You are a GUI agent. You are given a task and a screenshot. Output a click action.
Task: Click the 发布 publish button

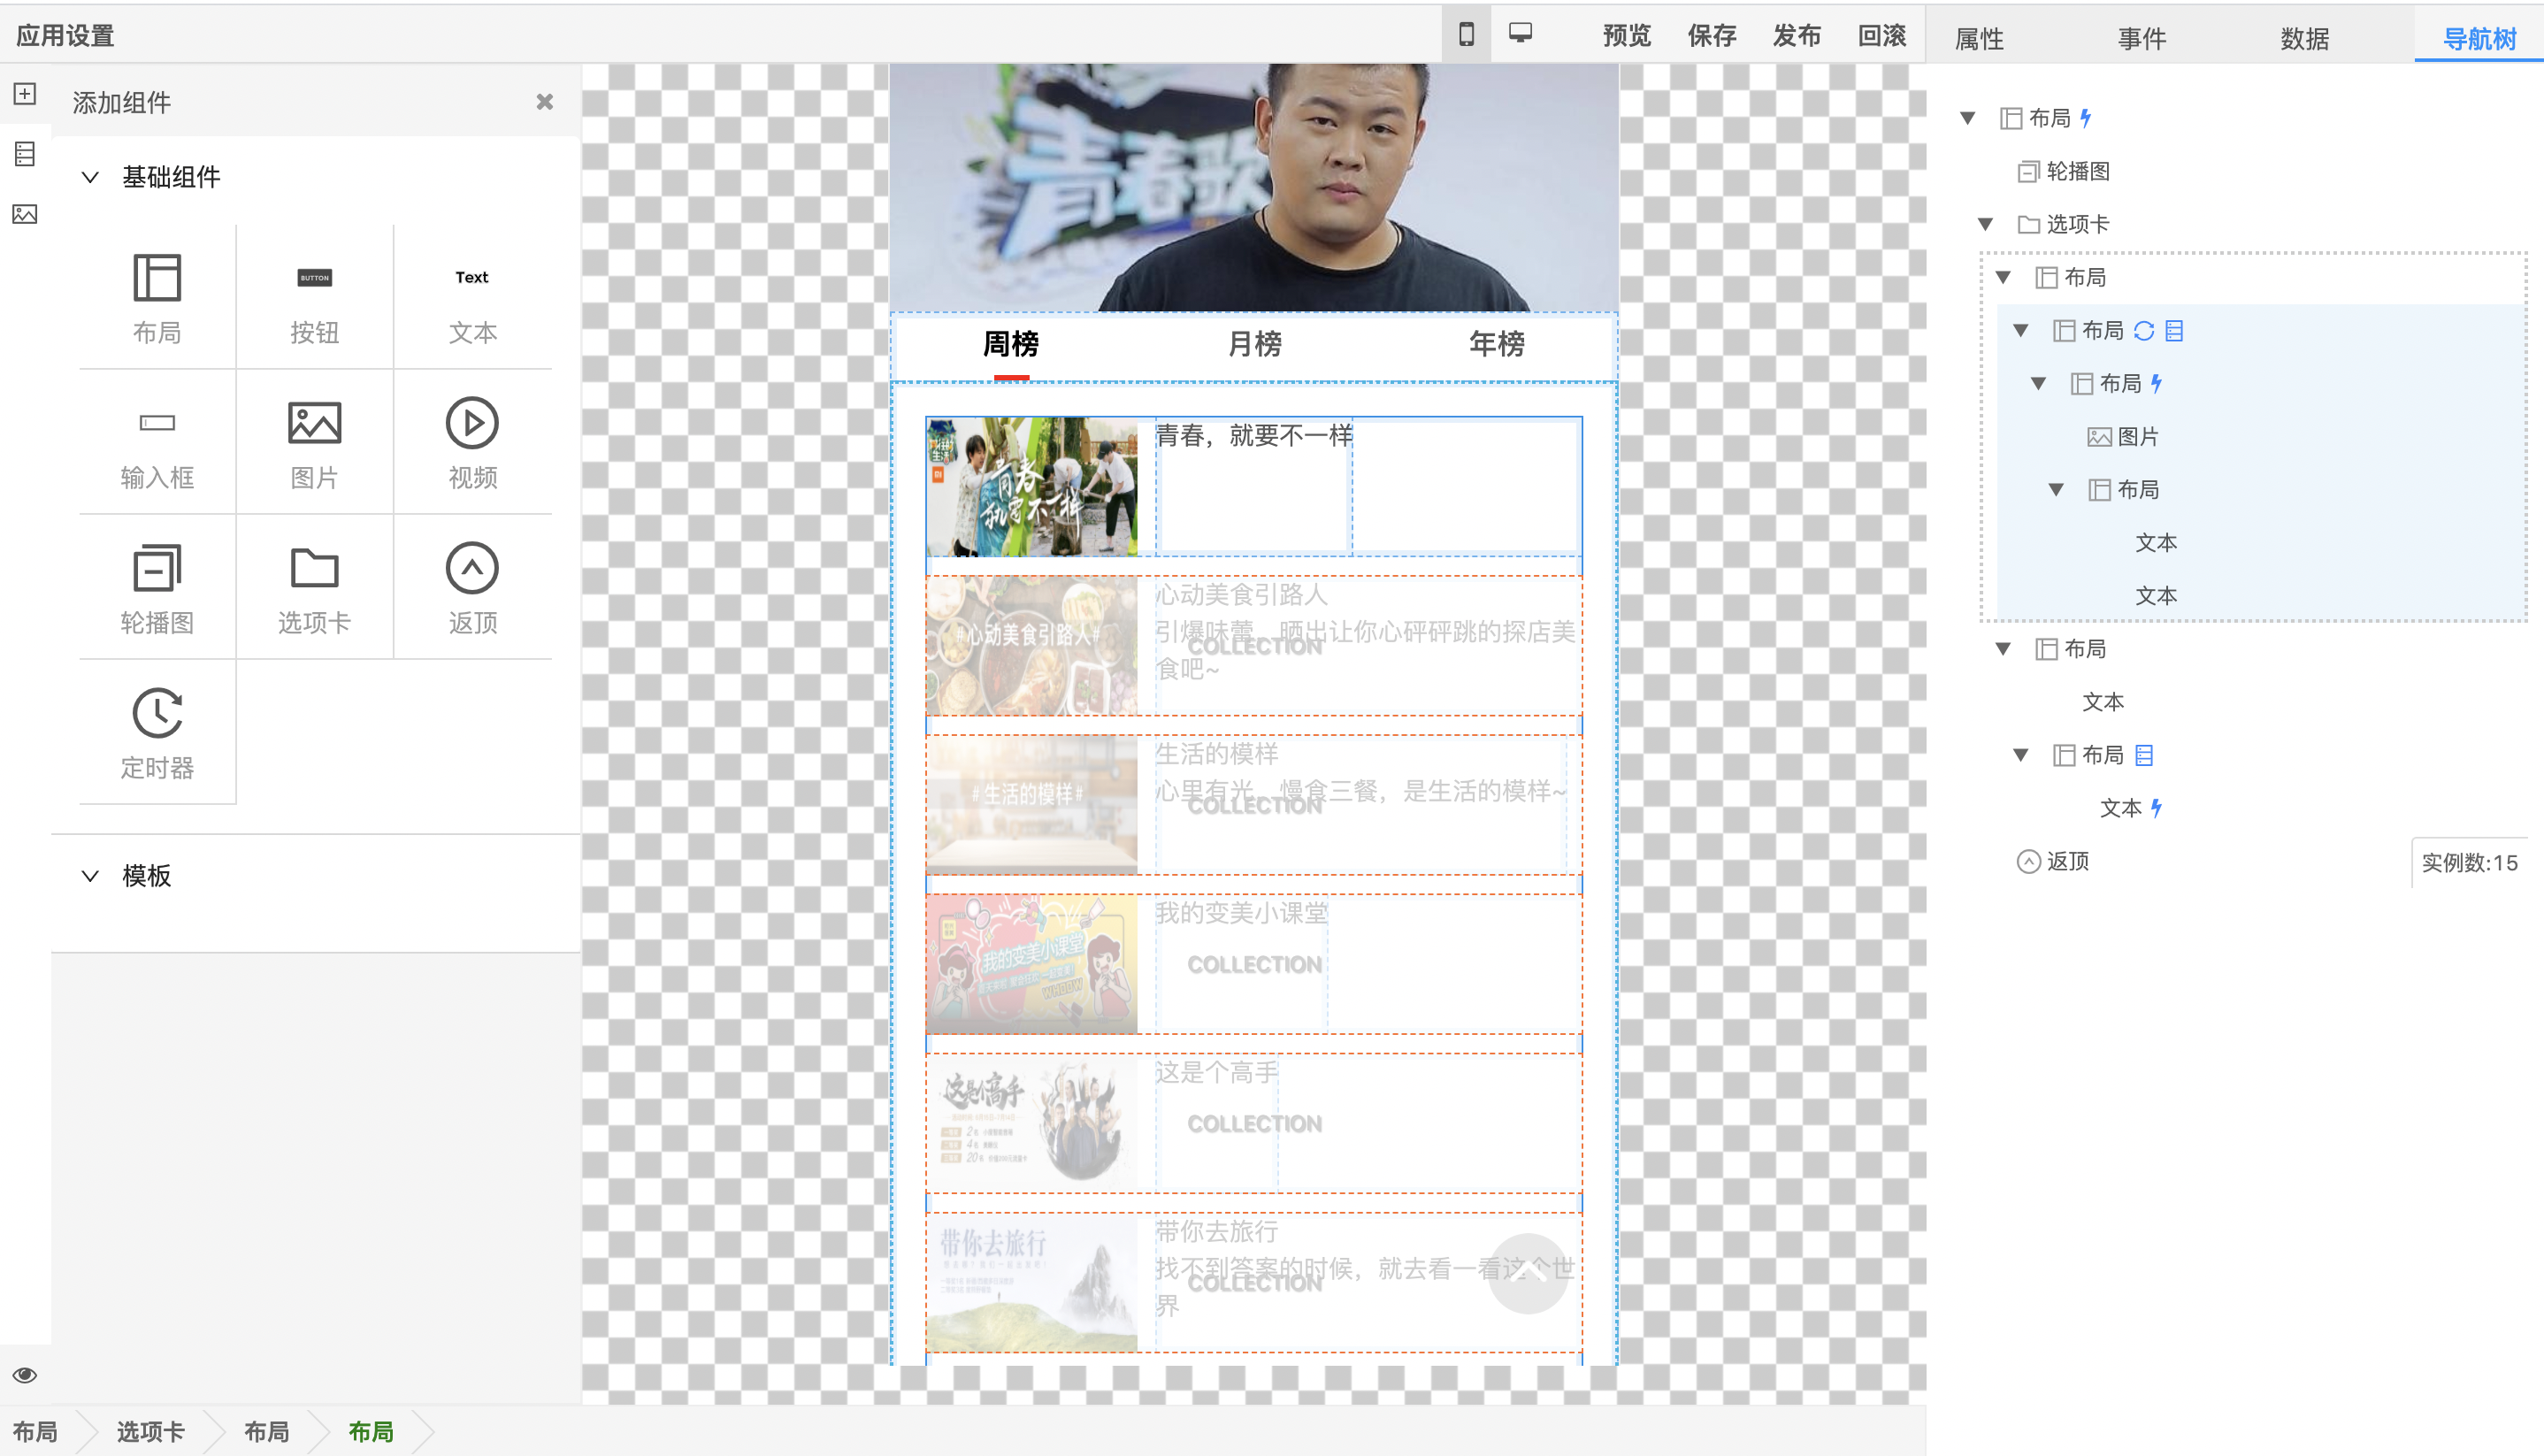(x=1797, y=36)
